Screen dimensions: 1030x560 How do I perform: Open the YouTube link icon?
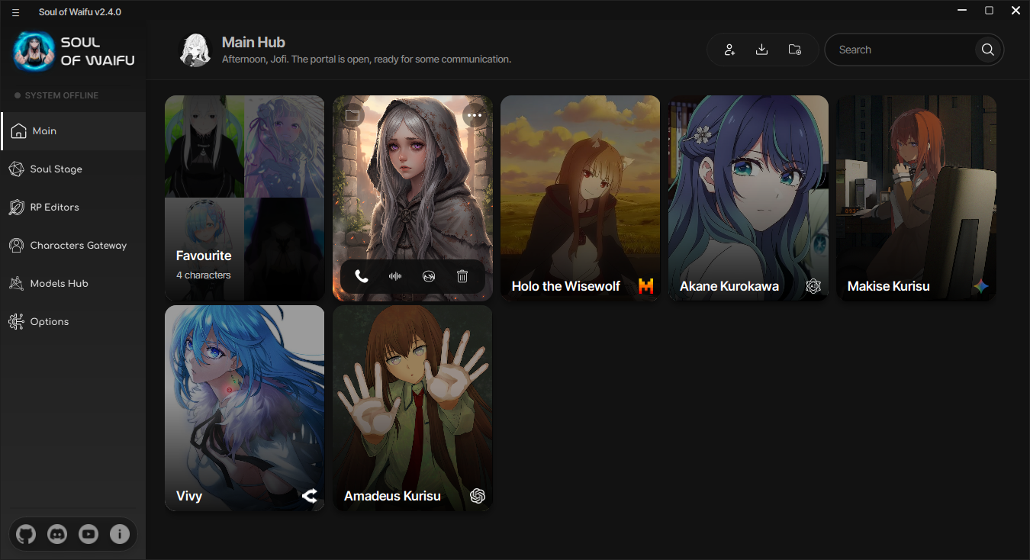(x=89, y=534)
